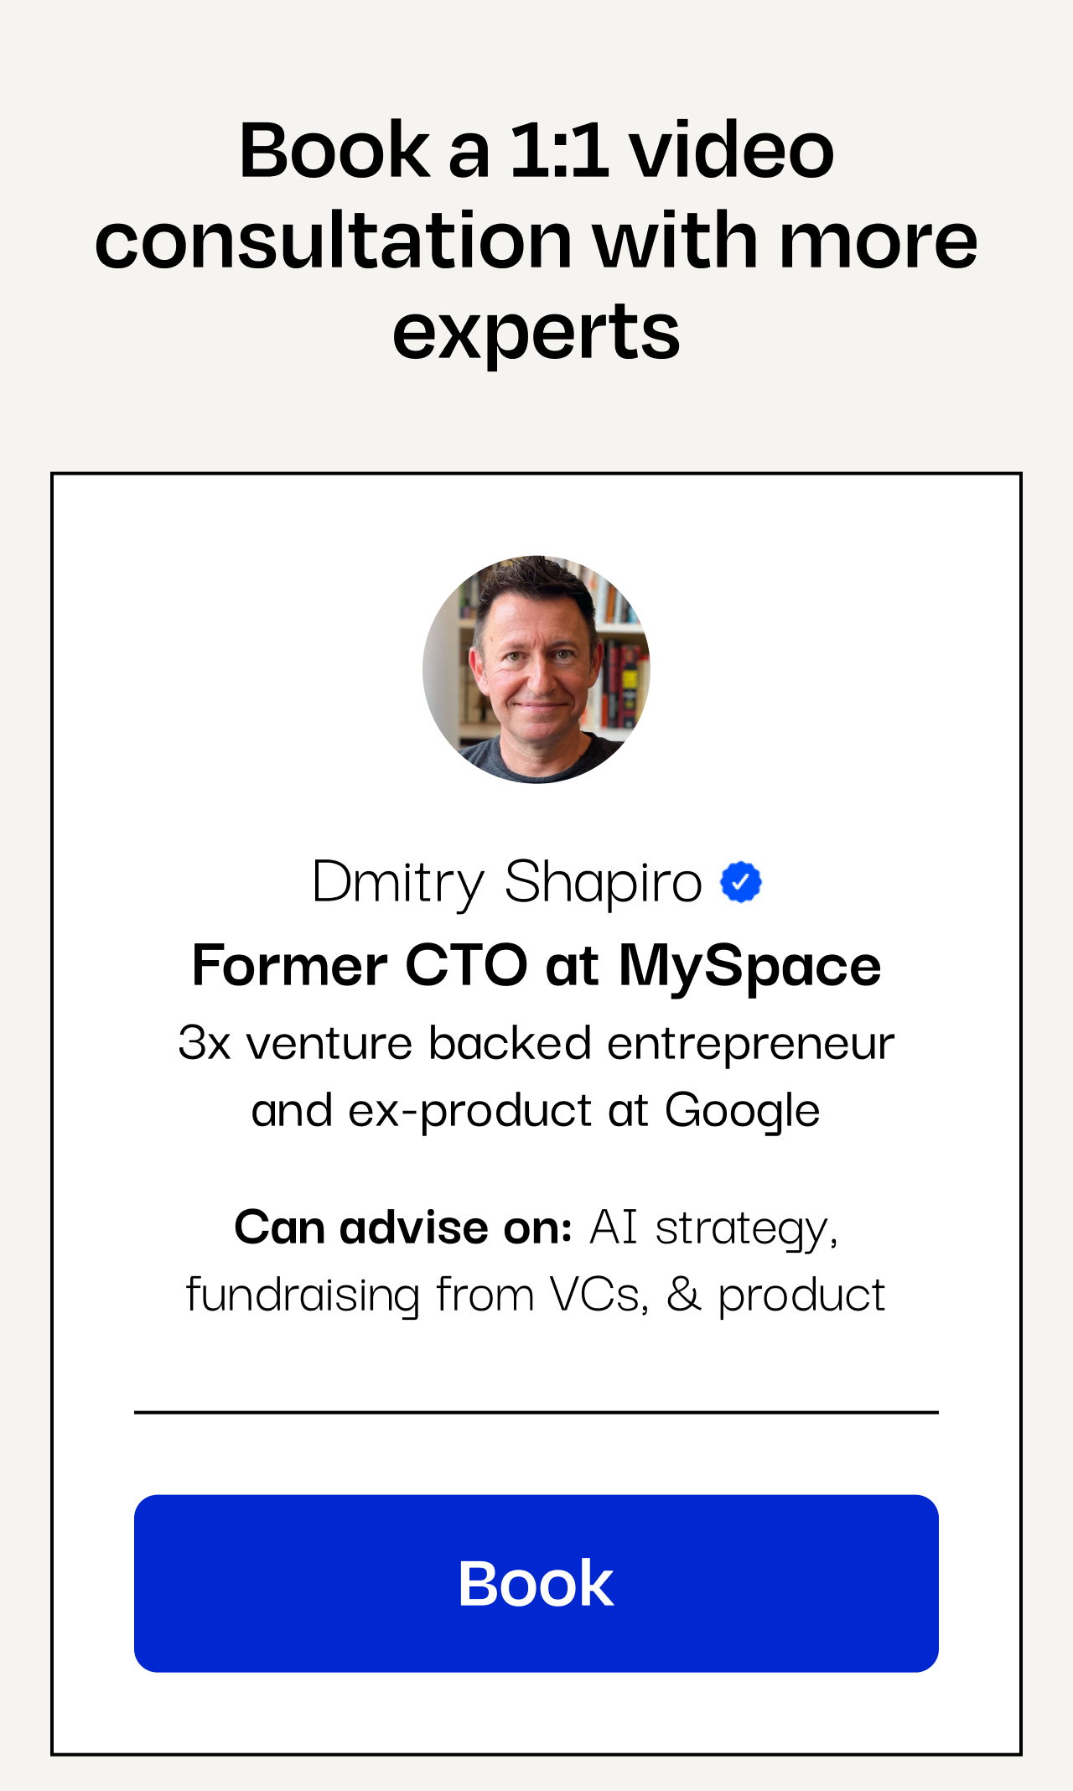This screenshot has width=1073, height=1791.
Task: Click the word 'MySpace' in the title
Action: (750, 967)
